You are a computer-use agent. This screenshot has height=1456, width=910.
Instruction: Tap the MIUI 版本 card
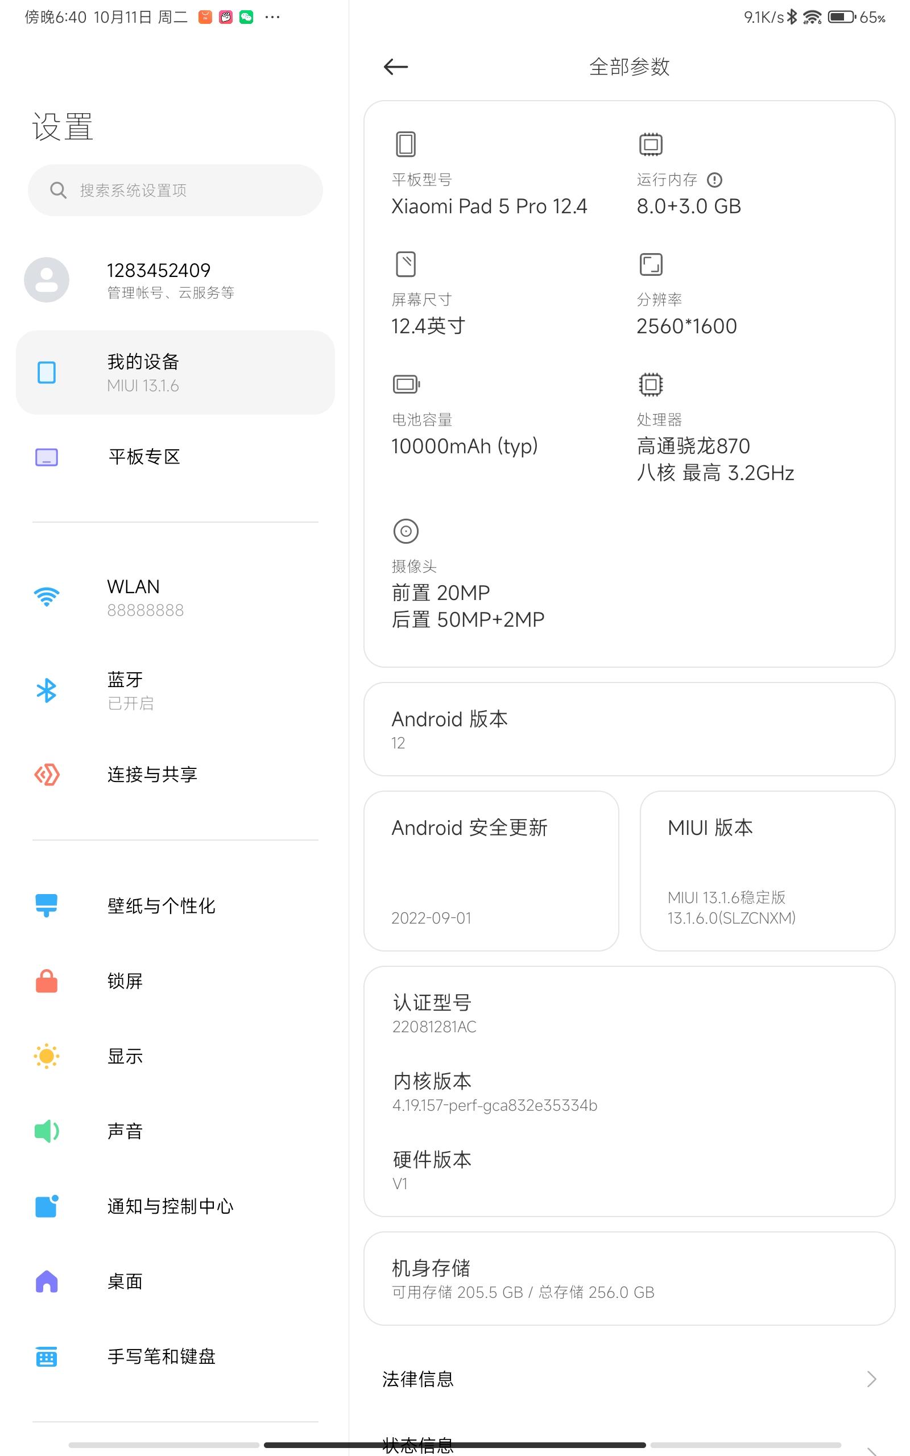pos(767,871)
